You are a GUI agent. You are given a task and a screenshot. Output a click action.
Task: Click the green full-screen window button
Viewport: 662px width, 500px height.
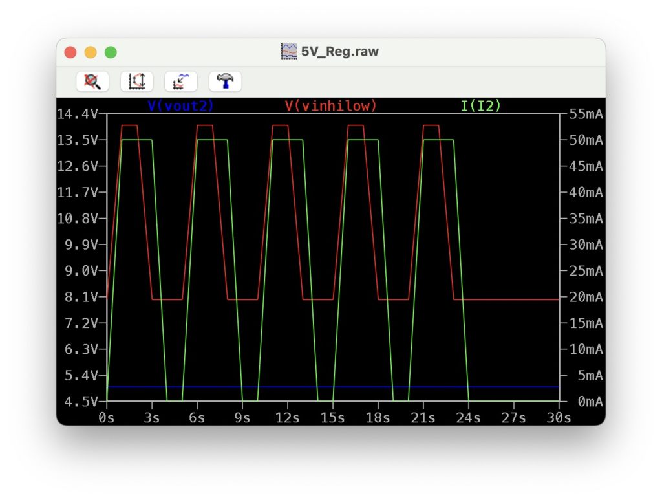click(x=111, y=52)
